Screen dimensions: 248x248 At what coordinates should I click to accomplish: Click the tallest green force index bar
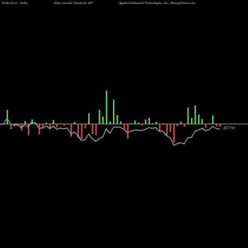coord(107,107)
